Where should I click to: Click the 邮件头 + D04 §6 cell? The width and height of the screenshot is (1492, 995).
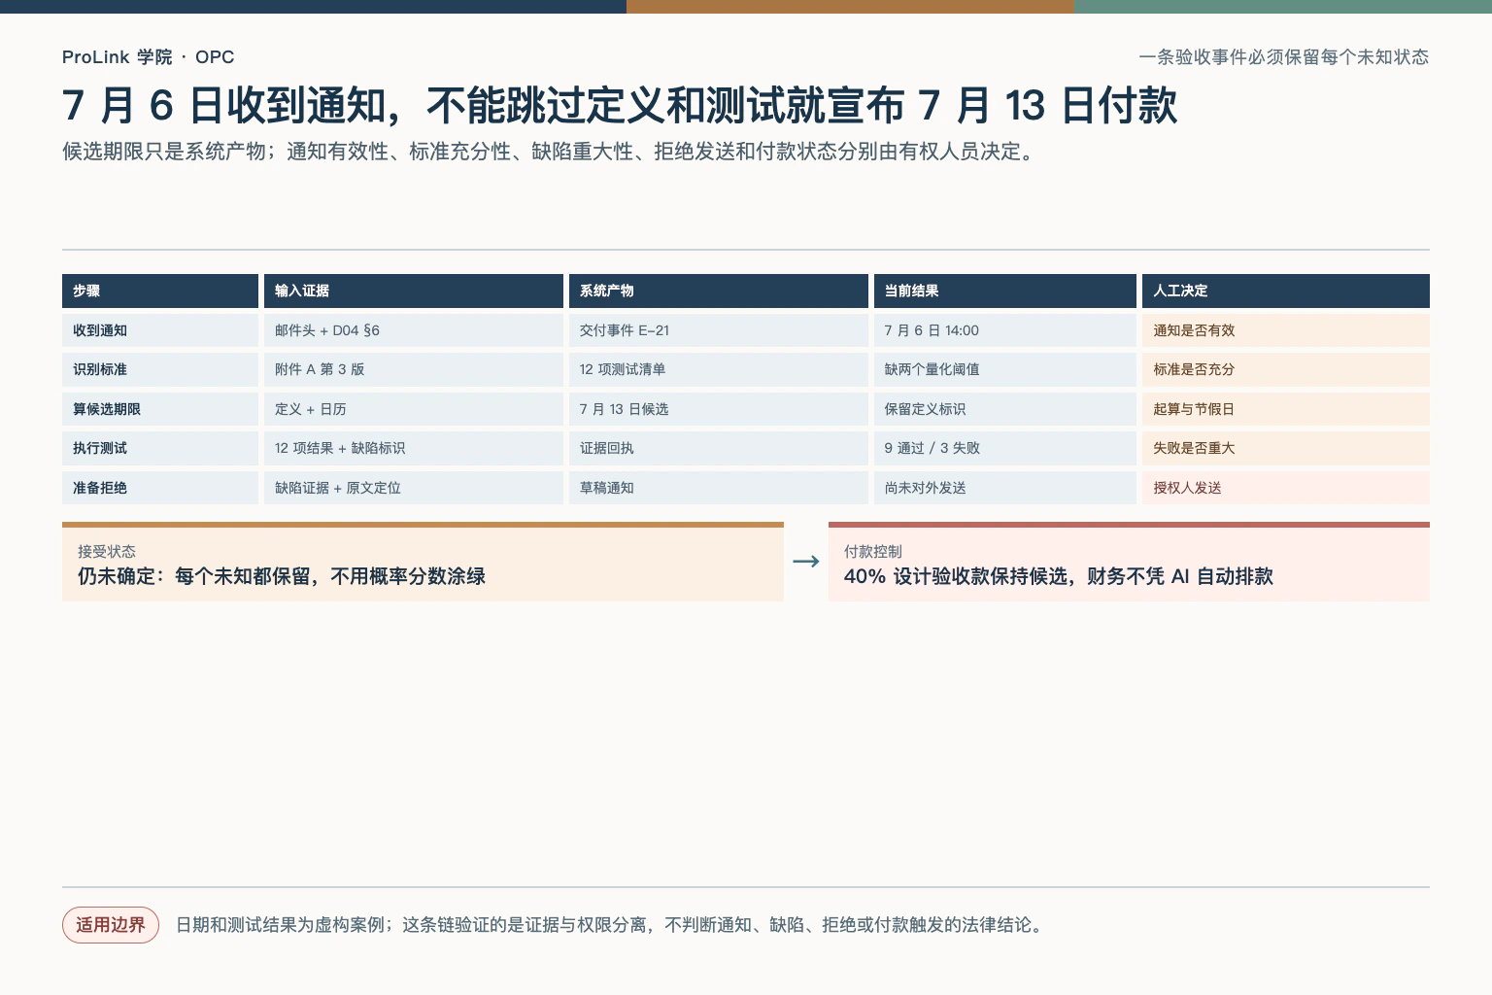point(414,330)
